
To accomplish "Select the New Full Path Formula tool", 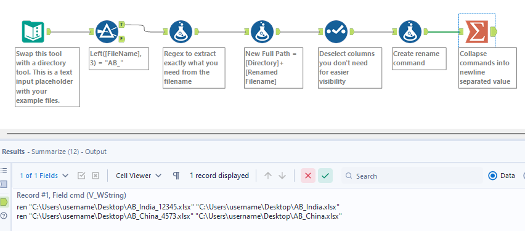I will tap(262, 32).
